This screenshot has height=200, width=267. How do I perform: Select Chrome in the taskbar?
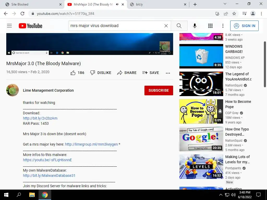(45, 195)
